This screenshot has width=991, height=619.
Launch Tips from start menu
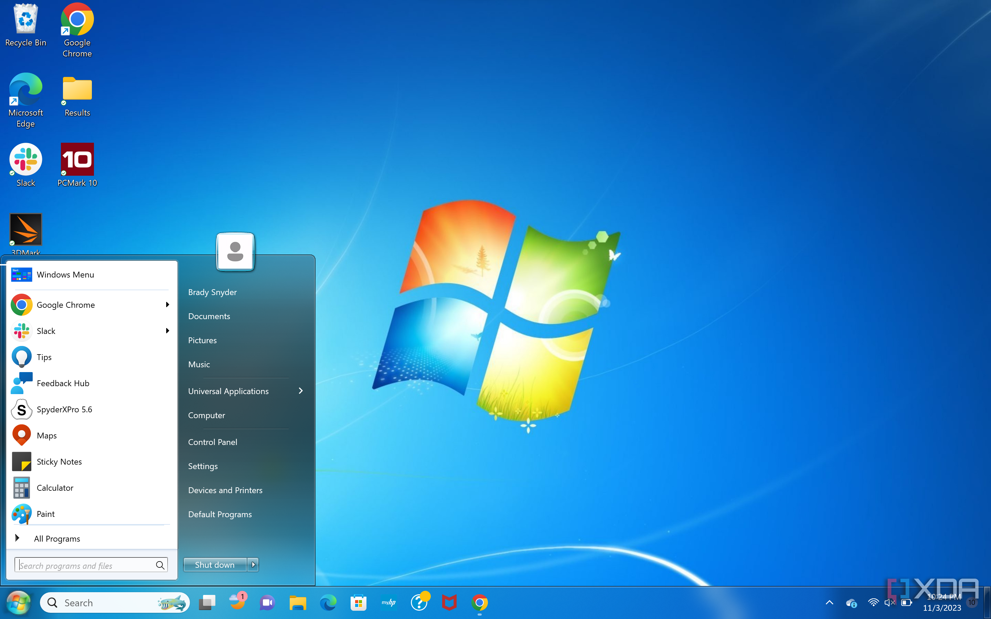92,357
